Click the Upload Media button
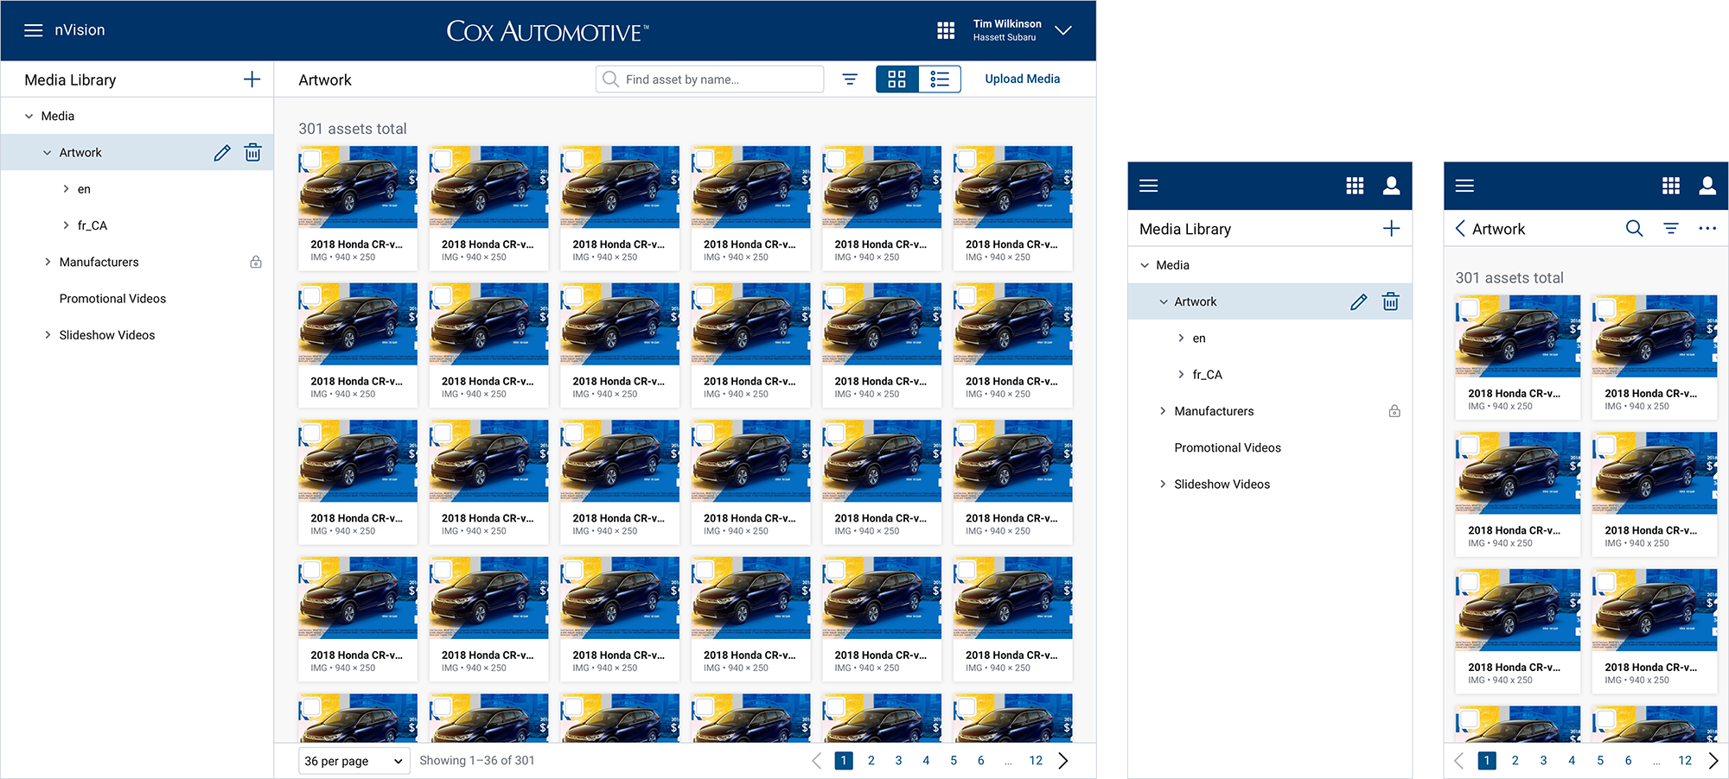 click(1023, 79)
